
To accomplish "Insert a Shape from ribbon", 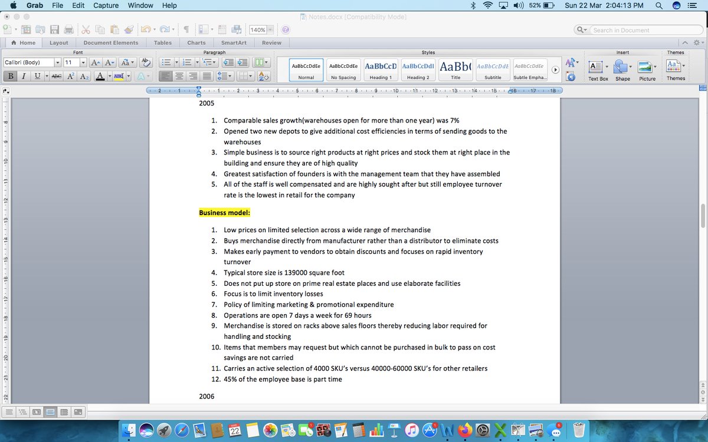I will [622, 70].
